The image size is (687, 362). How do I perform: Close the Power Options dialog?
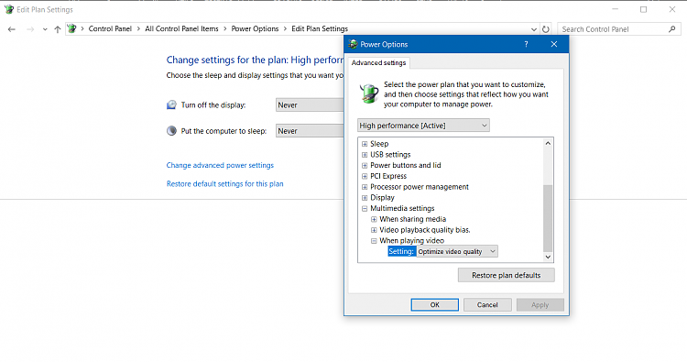coord(554,44)
